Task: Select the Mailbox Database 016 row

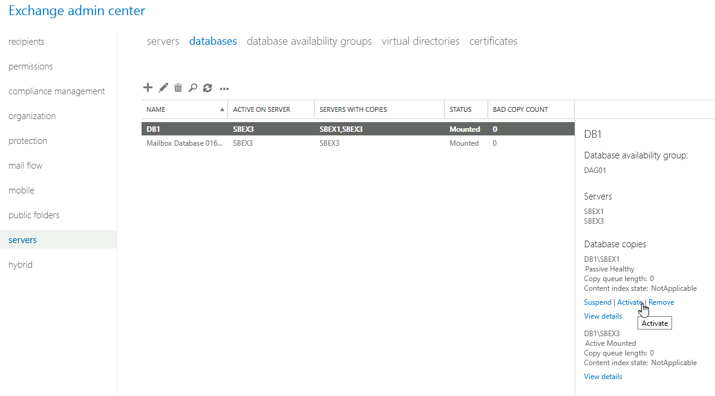Action: (358, 143)
